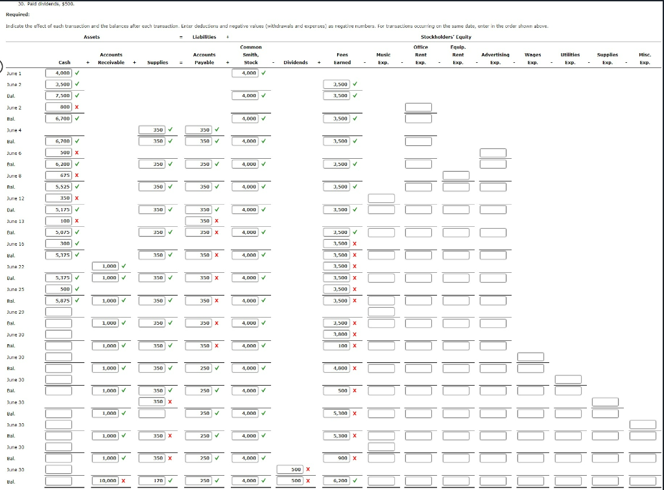This screenshot has width=664, height=490.
Task: Select the June 25 Cash field
Action: pos(59,289)
